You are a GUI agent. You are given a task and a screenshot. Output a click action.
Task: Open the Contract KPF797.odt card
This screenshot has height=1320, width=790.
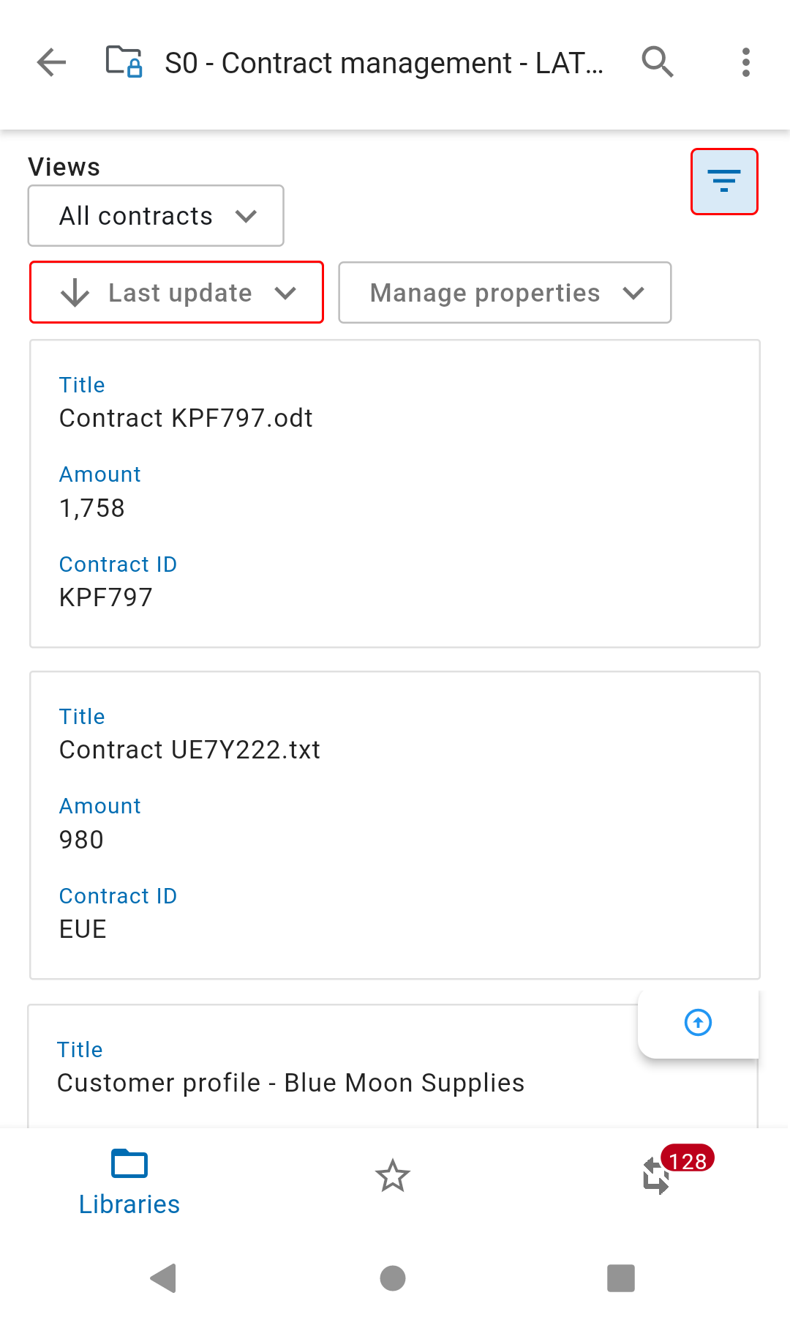point(395,493)
